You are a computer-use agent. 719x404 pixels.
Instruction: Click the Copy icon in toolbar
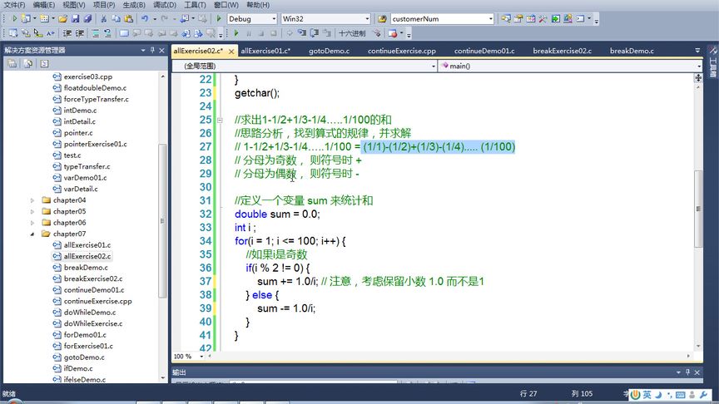(x=116, y=19)
